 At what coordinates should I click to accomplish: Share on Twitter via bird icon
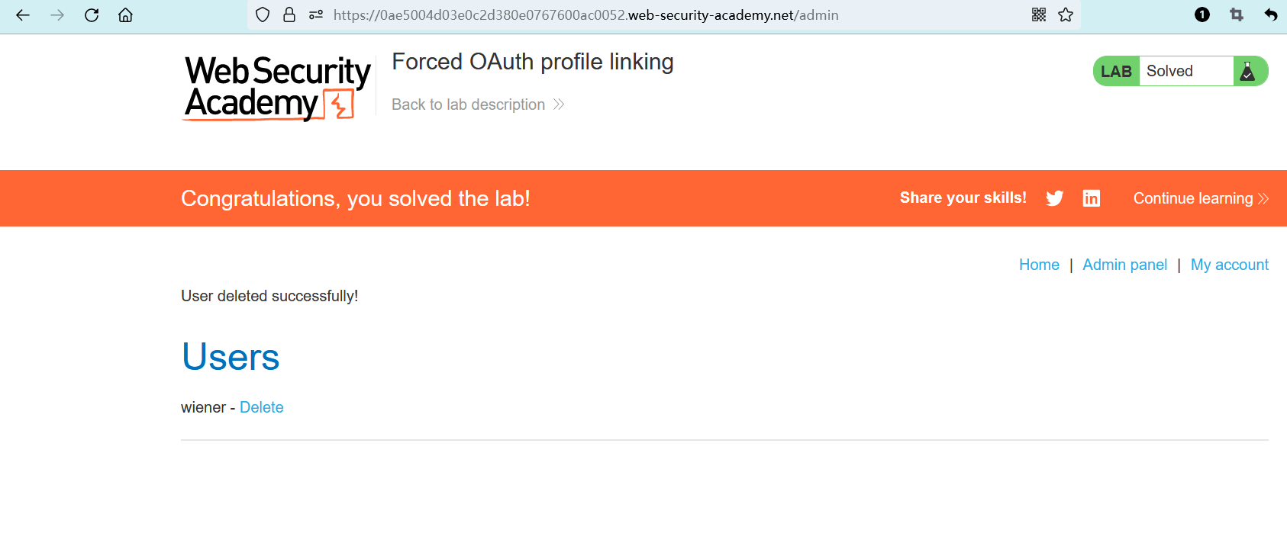(x=1054, y=198)
